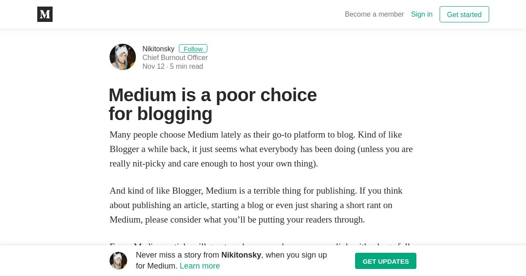Open the Medium logo home icon
This screenshot has height=276, width=526.
pyautogui.click(x=45, y=14)
